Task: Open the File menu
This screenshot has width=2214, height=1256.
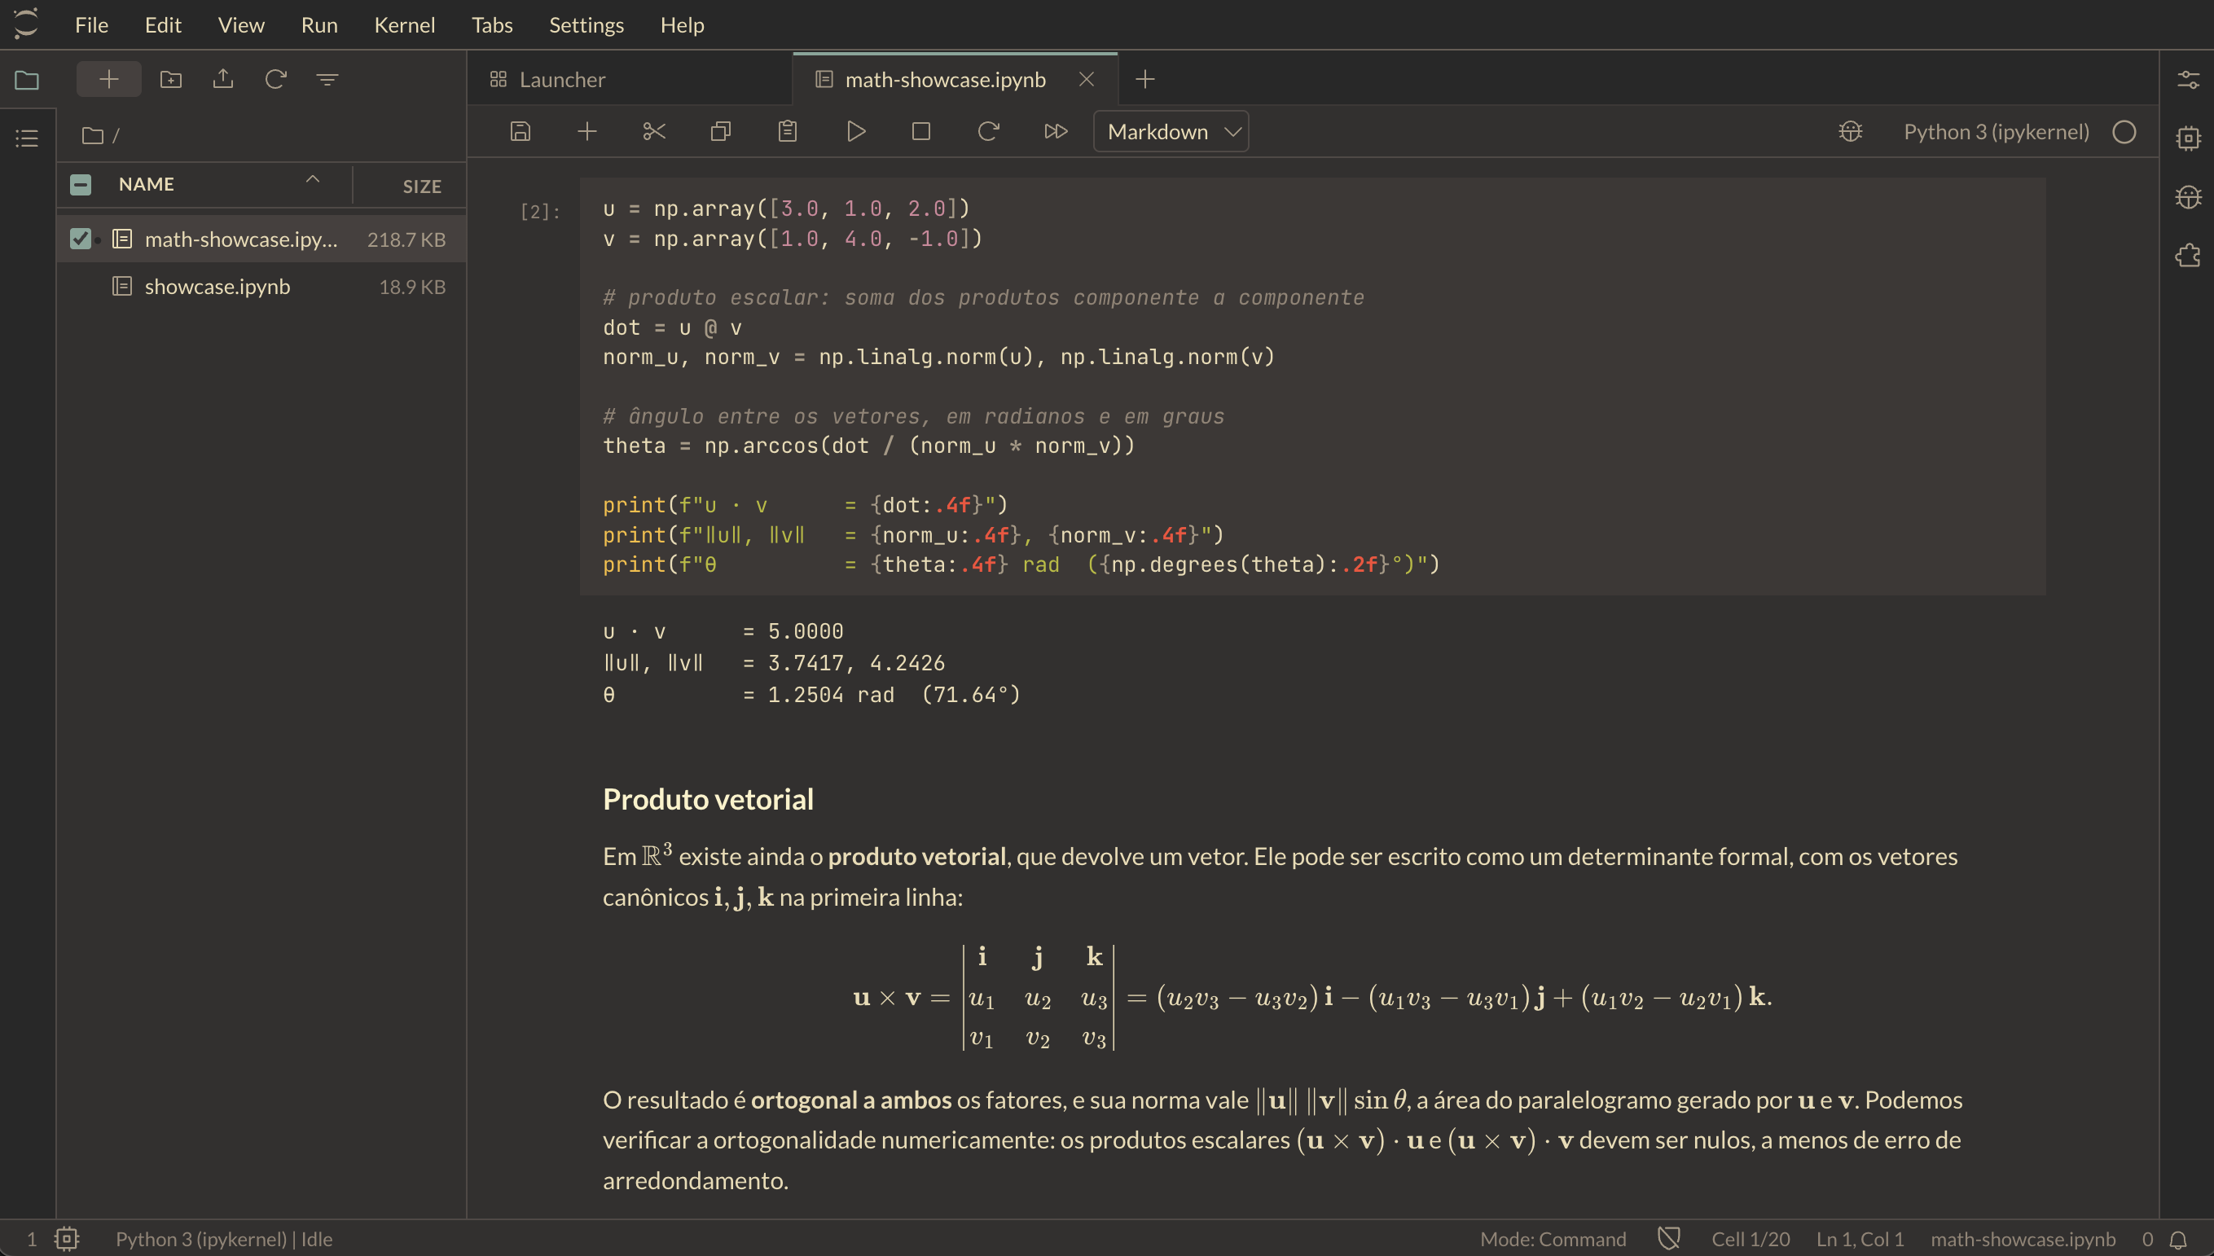Action: [91, 24]
